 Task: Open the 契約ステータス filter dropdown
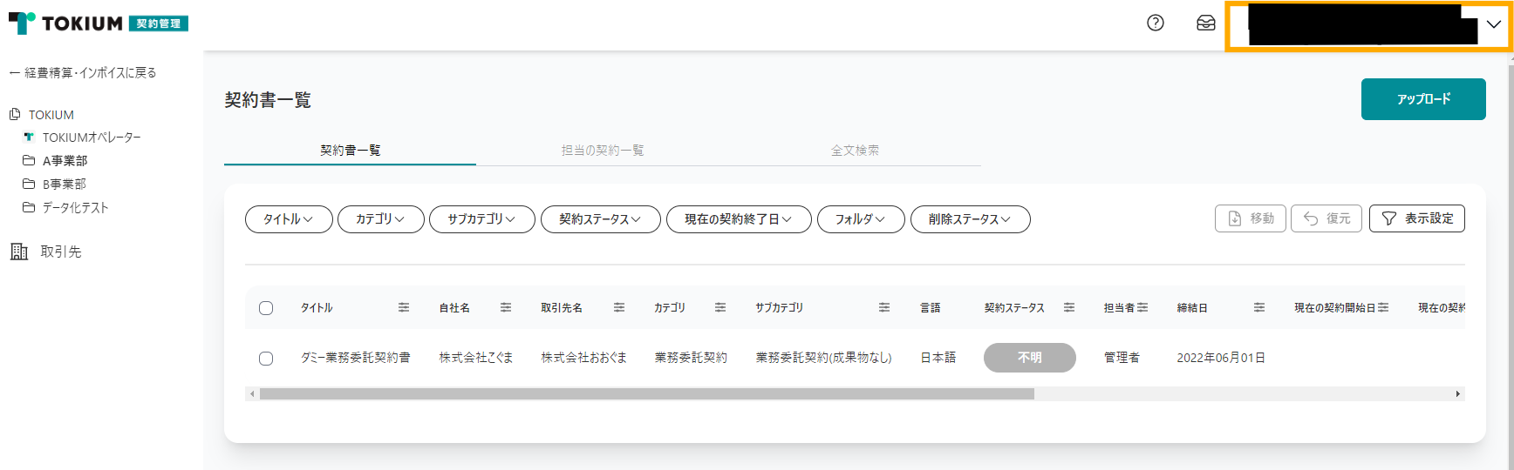(x=600, y=219)
